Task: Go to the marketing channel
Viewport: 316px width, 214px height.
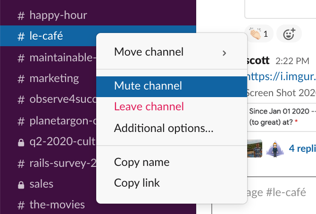Action: (x=49, y=78)
